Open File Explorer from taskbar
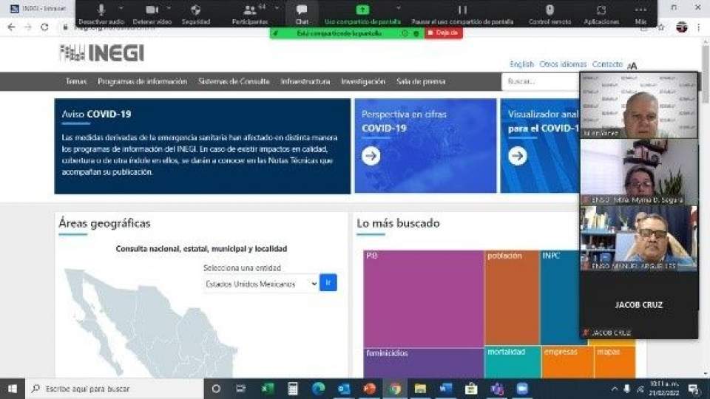Screen dimensions: 710x399 [x=420, y=389]
